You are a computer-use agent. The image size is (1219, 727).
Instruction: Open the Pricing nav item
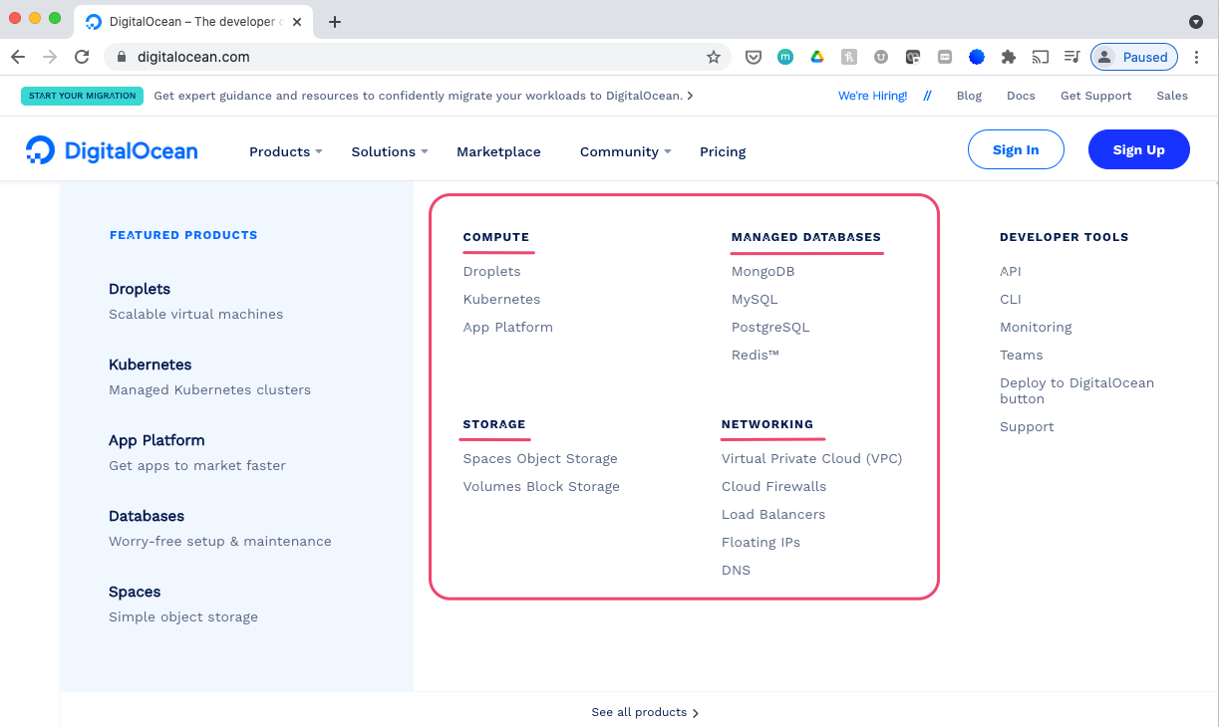coord(723,151)
